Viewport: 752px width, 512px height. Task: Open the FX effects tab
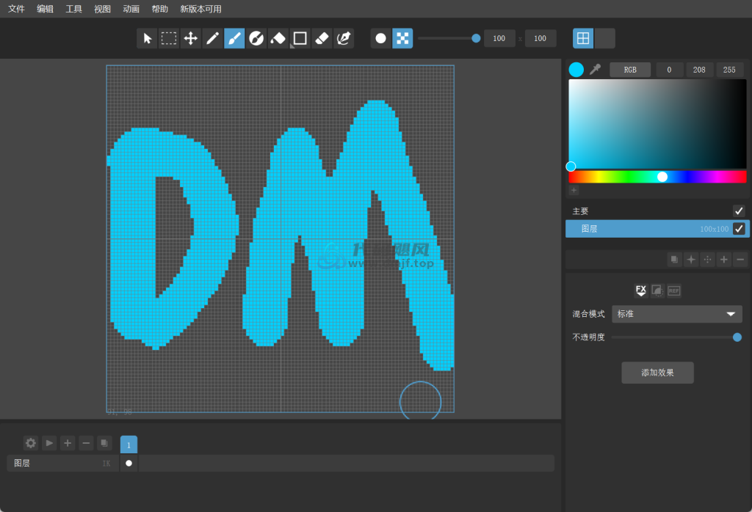click(x=641, y=290)
